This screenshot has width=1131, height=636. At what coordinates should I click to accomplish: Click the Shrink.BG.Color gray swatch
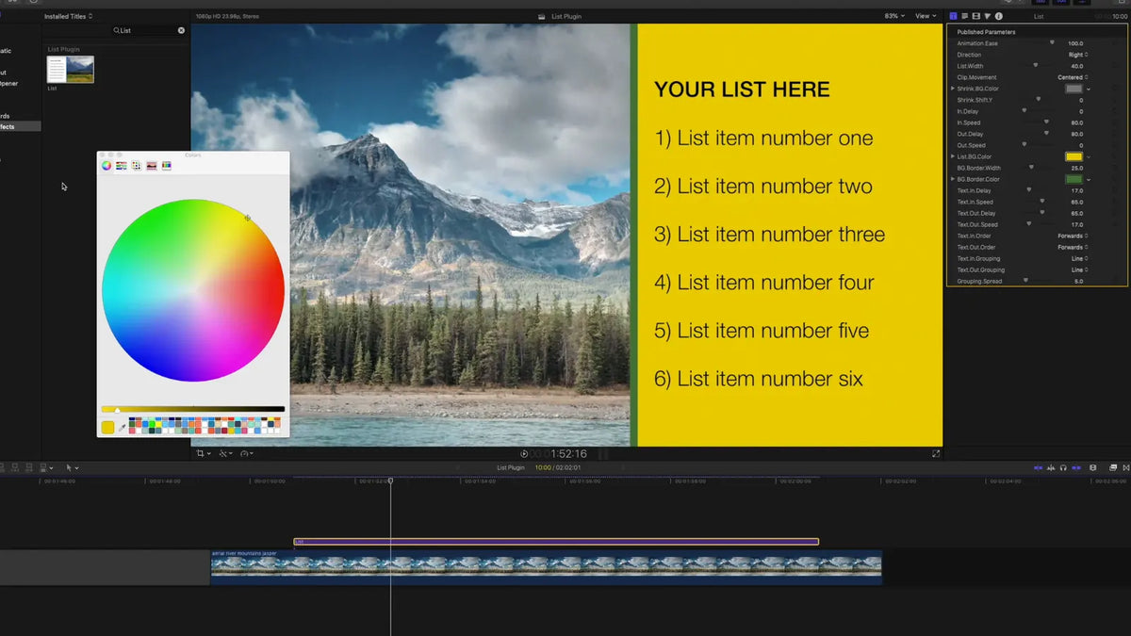coord(1074,89)
